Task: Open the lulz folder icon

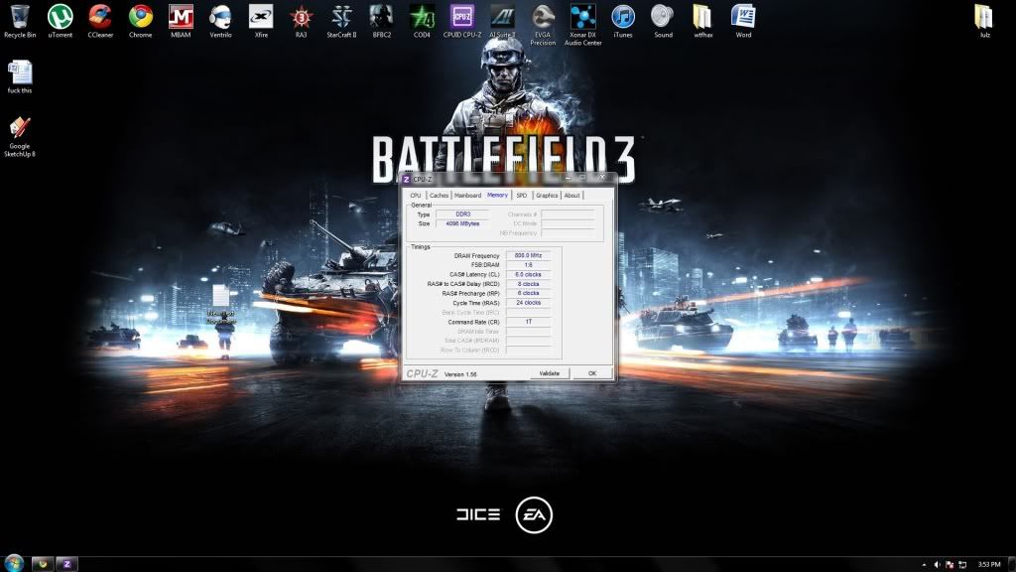Action: [984, 21]
